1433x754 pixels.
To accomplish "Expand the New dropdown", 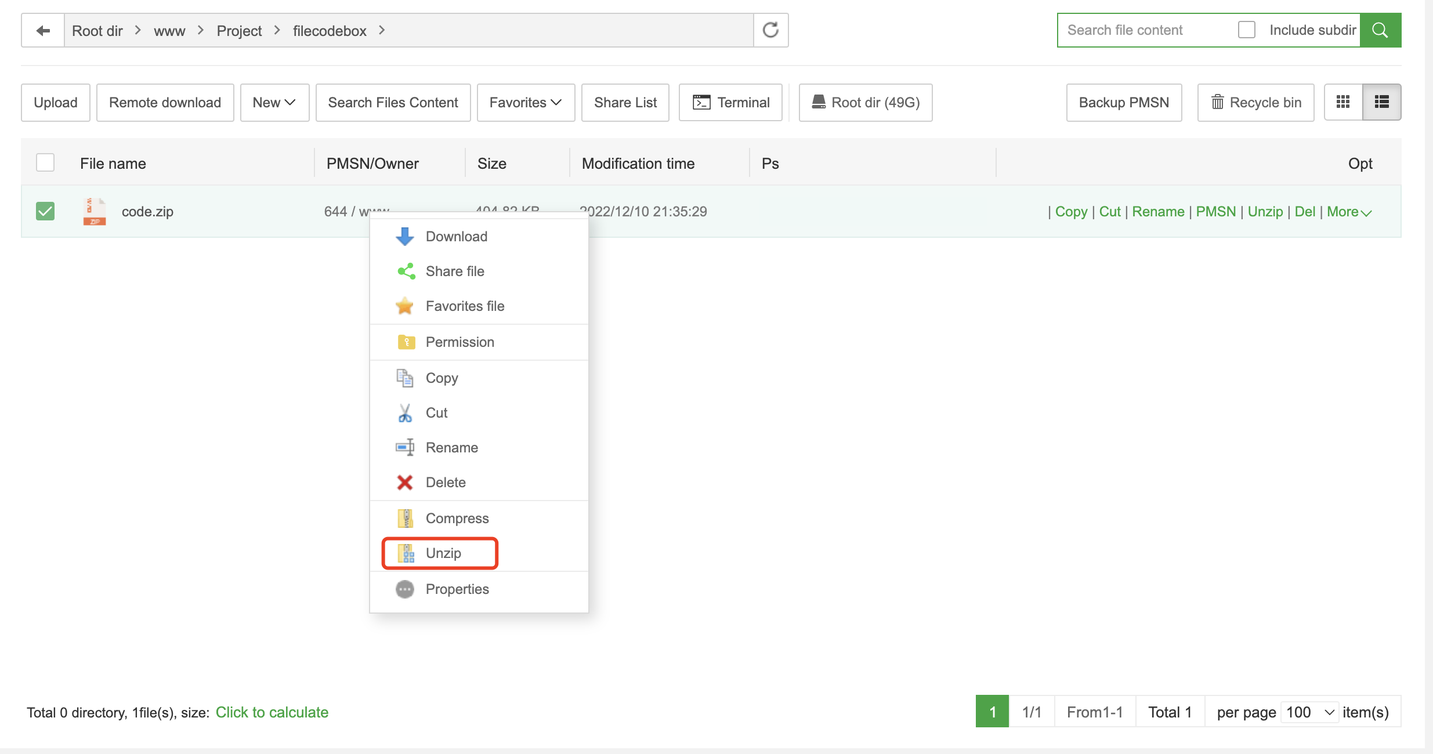I will pos(274,102).
